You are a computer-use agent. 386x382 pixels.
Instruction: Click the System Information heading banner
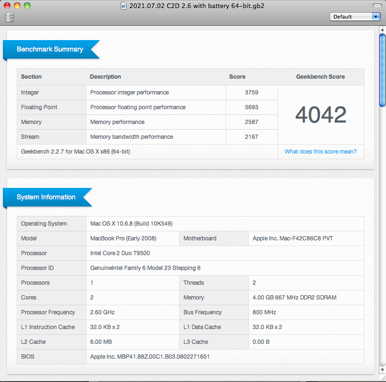47,197
